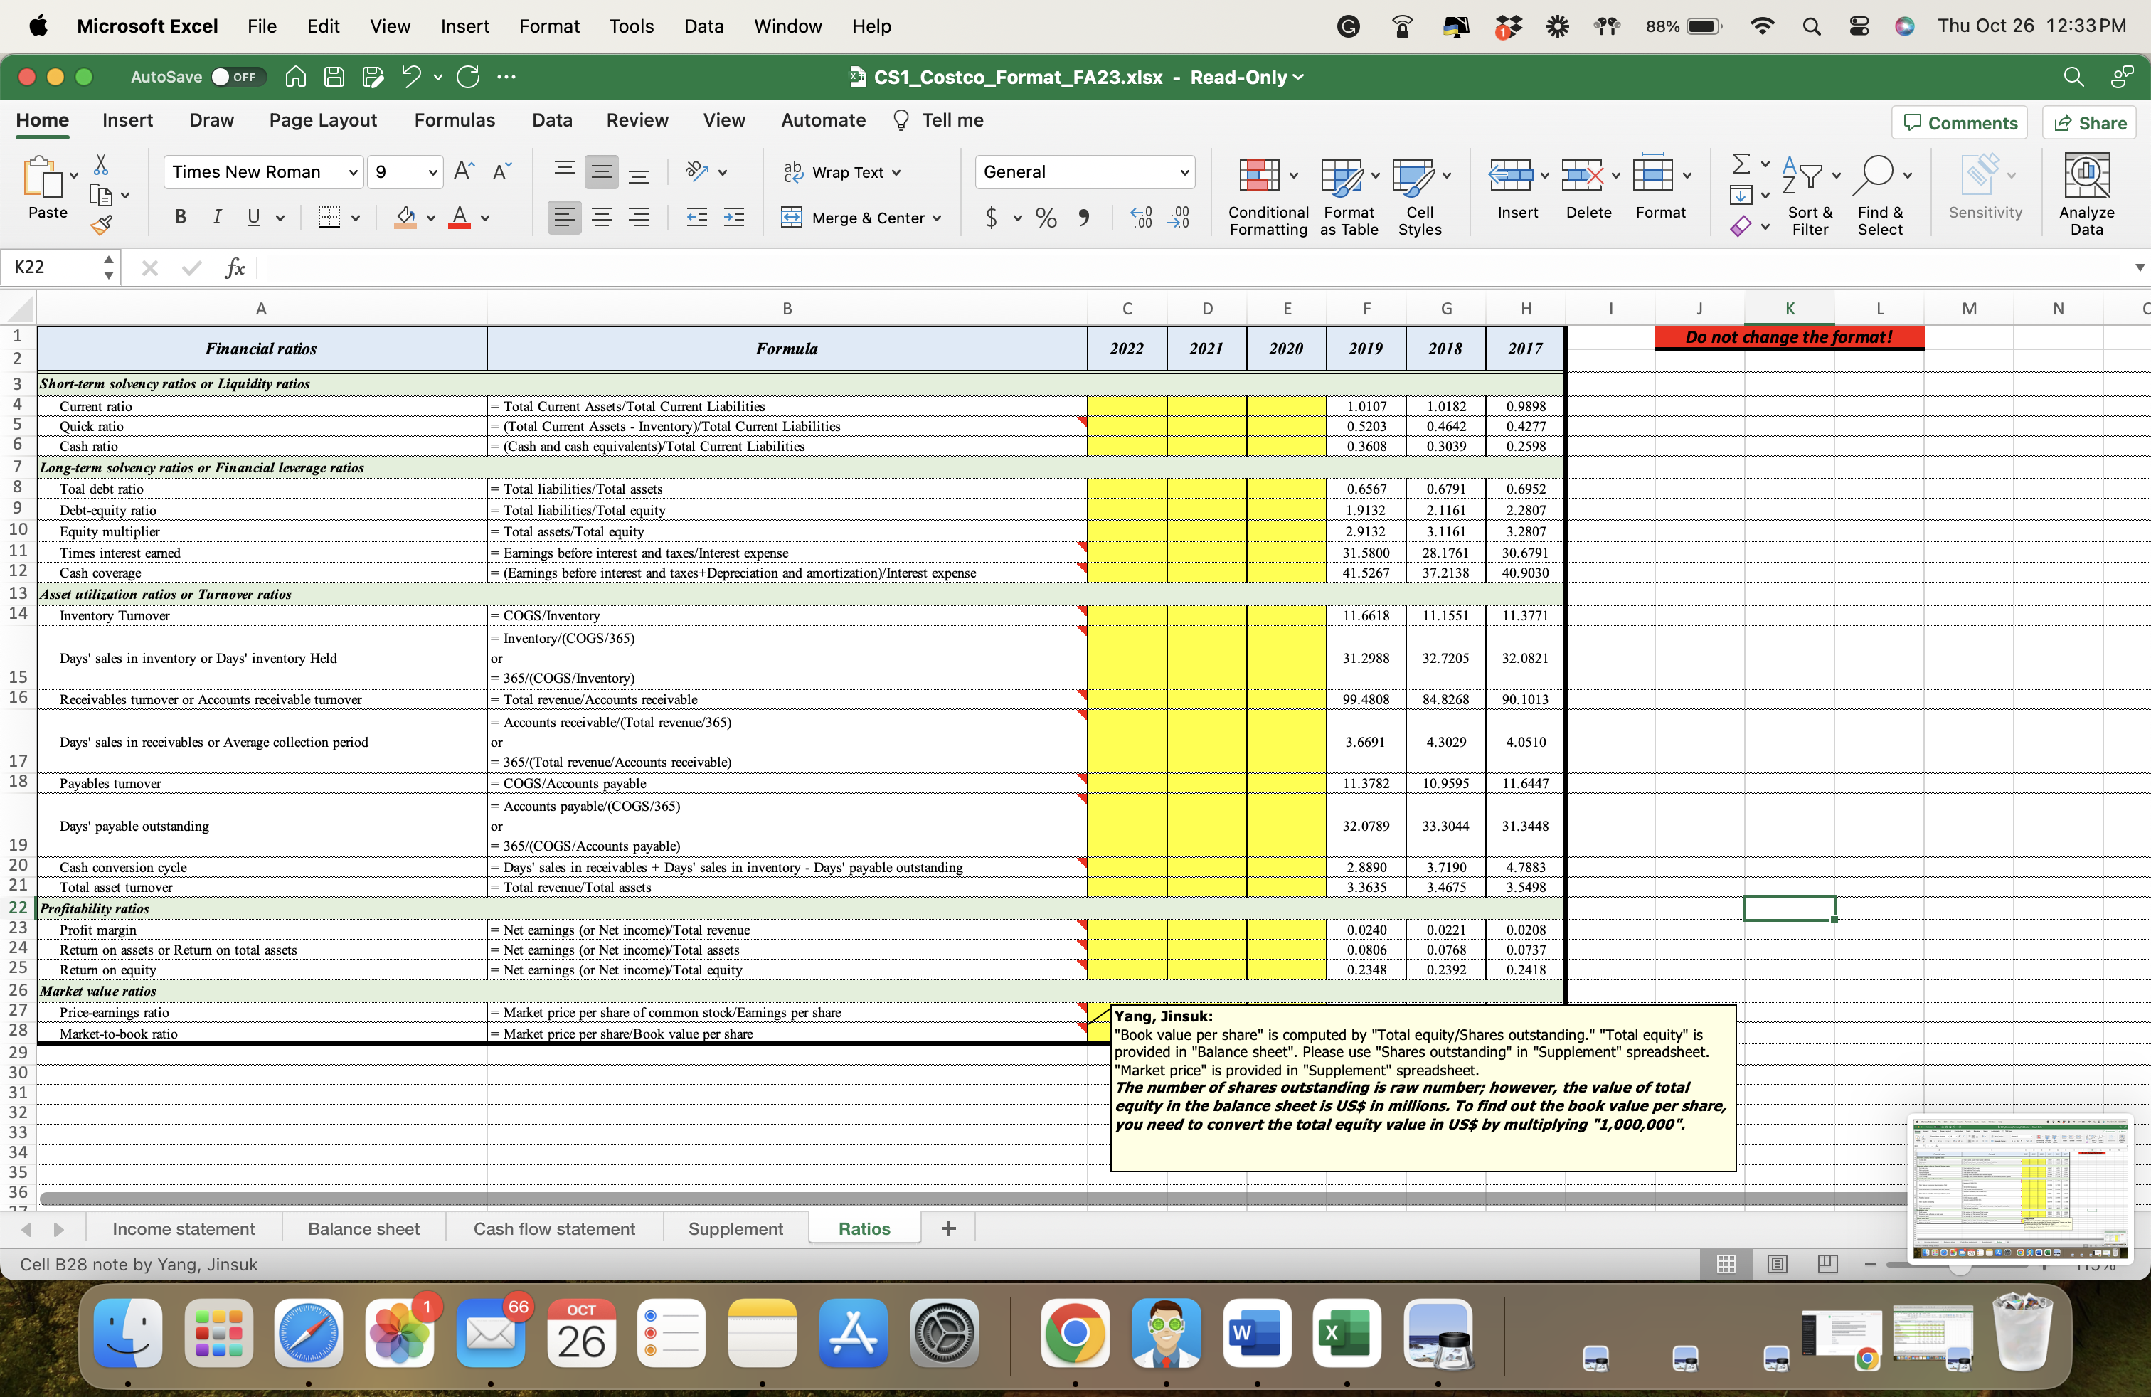The image size is (2151, 1397).
Task: Click the Align Left icon
Action: tap(564, 217)
